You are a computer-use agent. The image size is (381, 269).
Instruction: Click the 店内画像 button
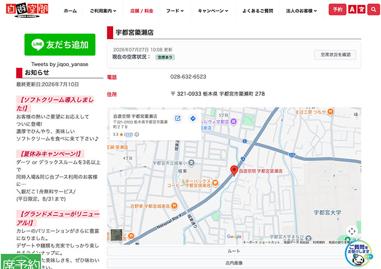point(234,263)
